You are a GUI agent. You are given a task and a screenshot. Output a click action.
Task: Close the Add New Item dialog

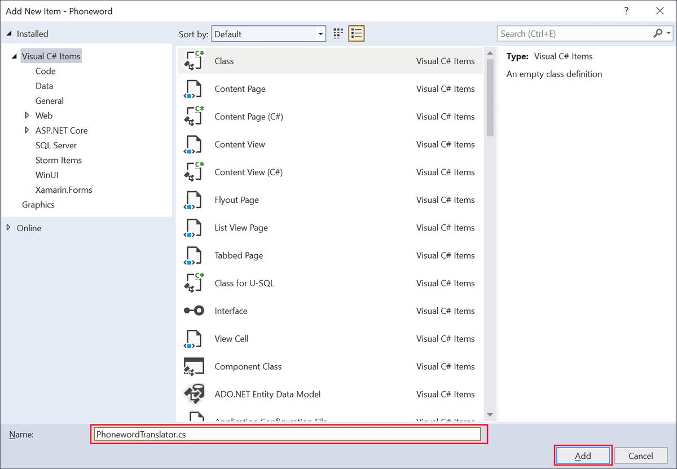(x=660, y=11)
